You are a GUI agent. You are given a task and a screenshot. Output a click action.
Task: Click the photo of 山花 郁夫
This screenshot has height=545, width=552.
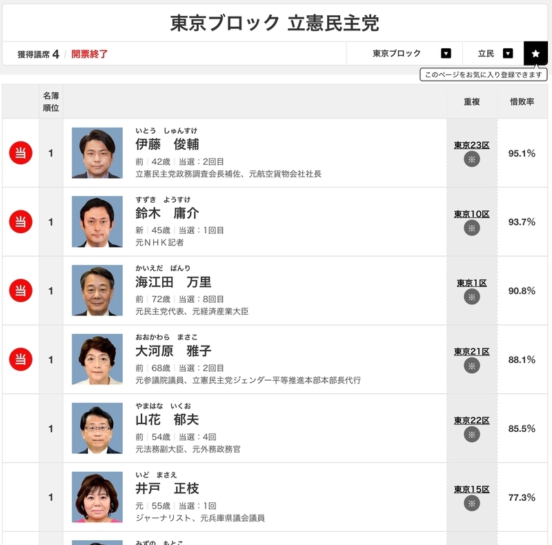tap(97, 428)
